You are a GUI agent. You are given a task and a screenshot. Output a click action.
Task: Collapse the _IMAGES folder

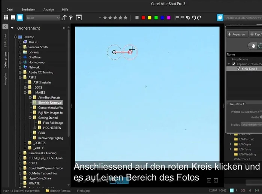click(25, 93)
